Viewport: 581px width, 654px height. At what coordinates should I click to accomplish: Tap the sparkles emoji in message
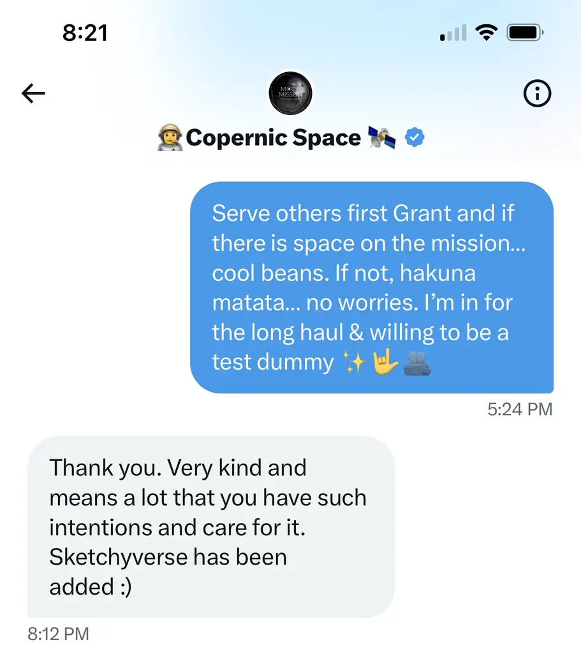pos(354,361)
